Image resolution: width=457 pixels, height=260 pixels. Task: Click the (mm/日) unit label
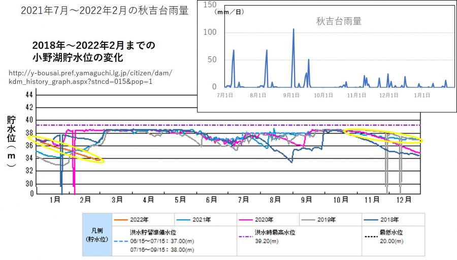pos(229,12)
